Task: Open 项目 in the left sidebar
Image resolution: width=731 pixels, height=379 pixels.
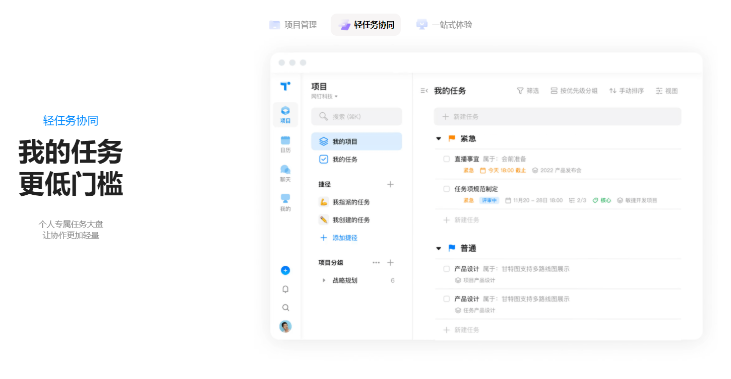Action: (x=285, y=115)
